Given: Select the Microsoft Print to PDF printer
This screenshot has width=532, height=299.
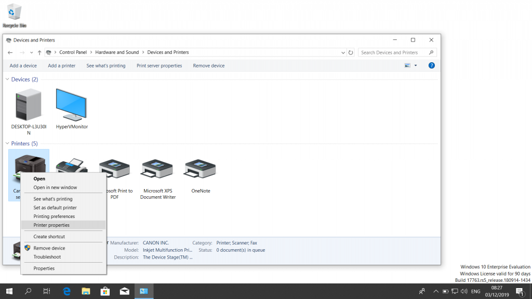Looking at the screenshot, I should click(115, 179).
